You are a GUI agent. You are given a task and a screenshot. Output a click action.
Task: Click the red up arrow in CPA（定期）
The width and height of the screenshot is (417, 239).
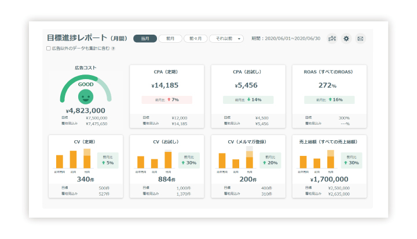(167, 100)
